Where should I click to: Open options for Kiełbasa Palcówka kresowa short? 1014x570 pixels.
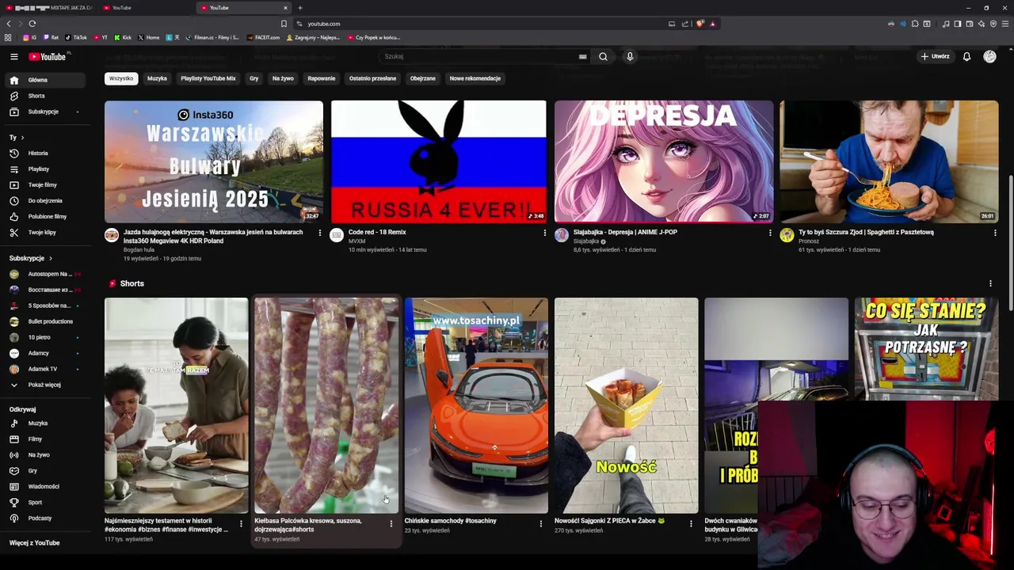pyautogui.click(x=391, y=523)
